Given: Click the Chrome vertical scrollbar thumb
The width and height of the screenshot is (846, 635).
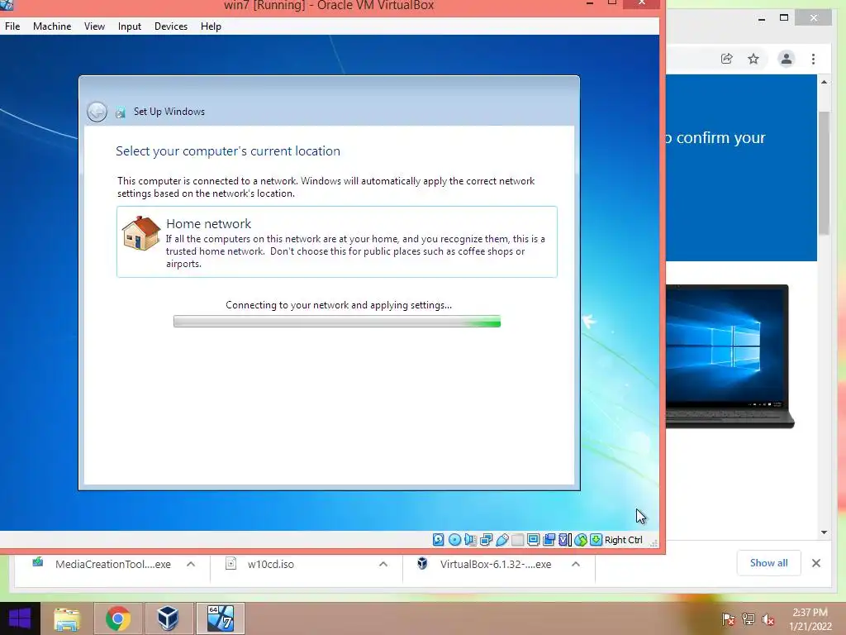Looking at the screenshot, I should [x=824, y=173].
